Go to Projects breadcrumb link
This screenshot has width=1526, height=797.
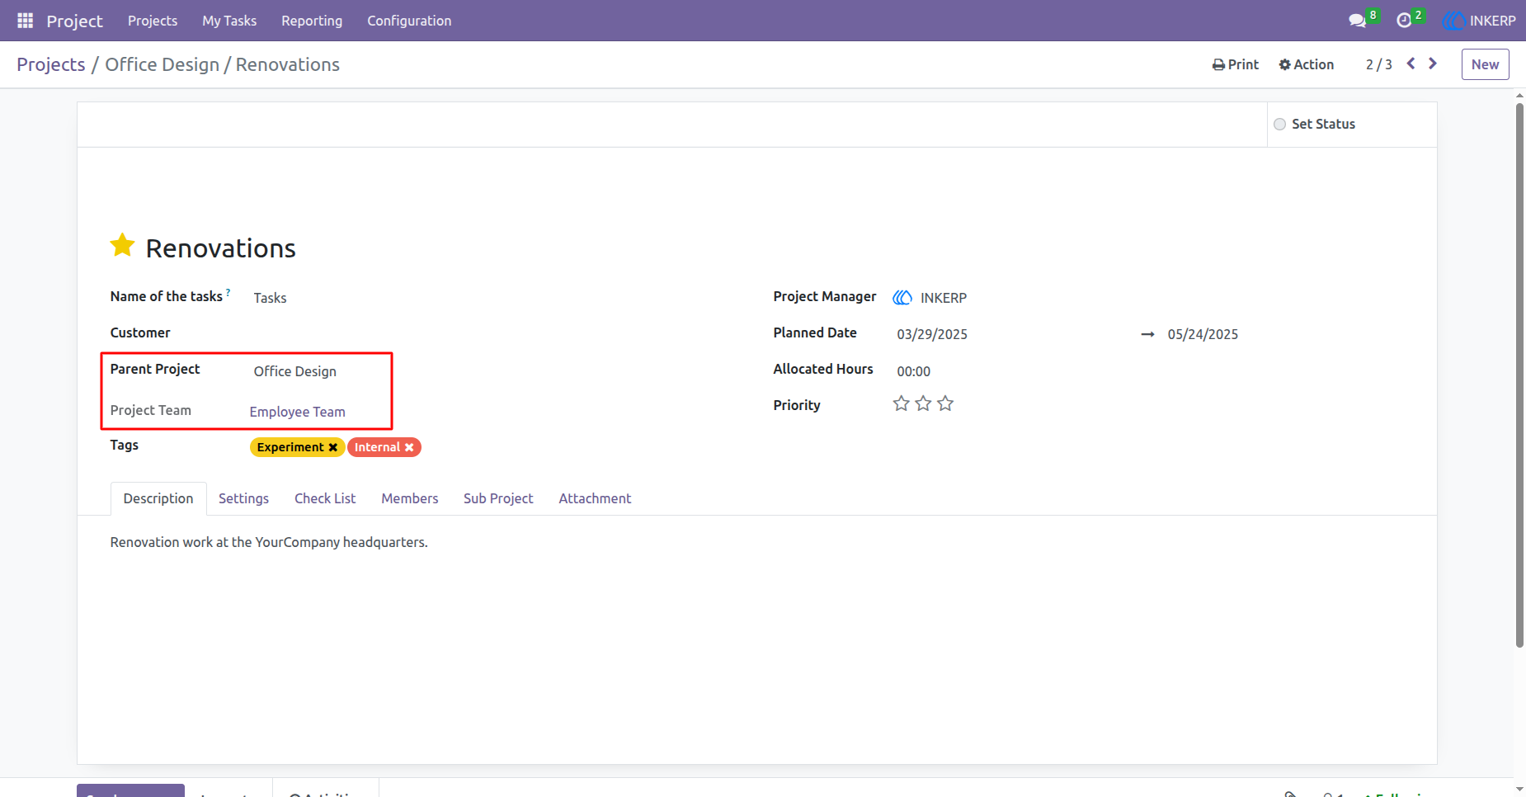[x=51, y=64]
